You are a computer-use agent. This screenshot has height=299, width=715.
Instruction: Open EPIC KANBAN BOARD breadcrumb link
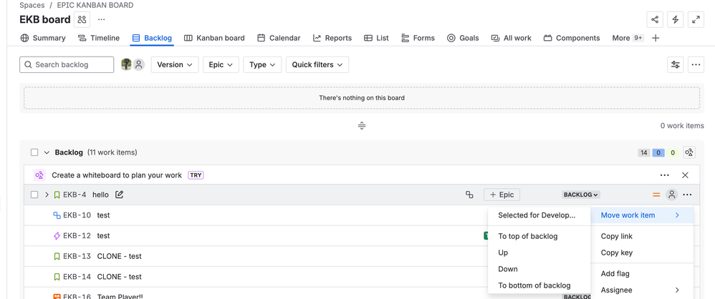coord(95,6)
